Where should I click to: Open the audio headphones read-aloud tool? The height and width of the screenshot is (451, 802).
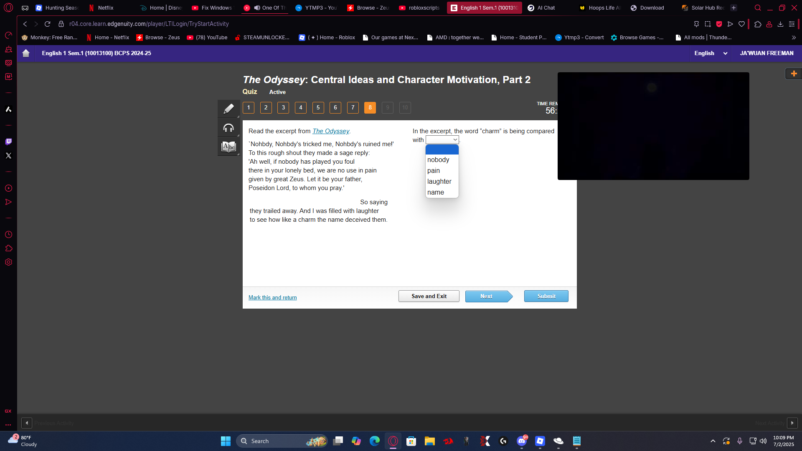pos(228,128)
